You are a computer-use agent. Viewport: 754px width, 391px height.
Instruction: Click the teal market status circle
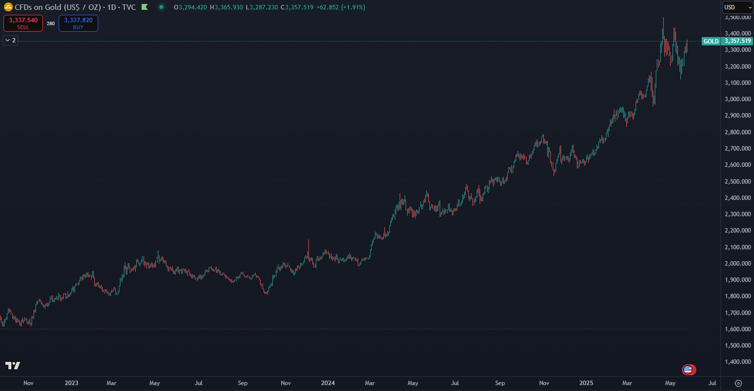tap(161, 7)
